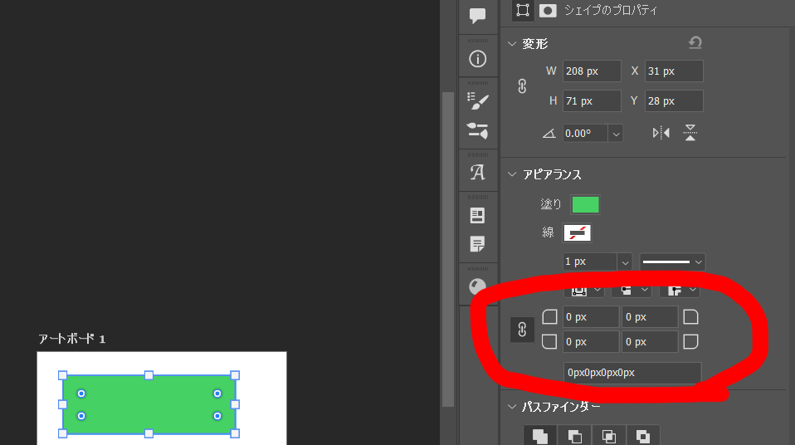Select the shape properties bounding-box icon
795x445 pixels.
coord(523,10)
